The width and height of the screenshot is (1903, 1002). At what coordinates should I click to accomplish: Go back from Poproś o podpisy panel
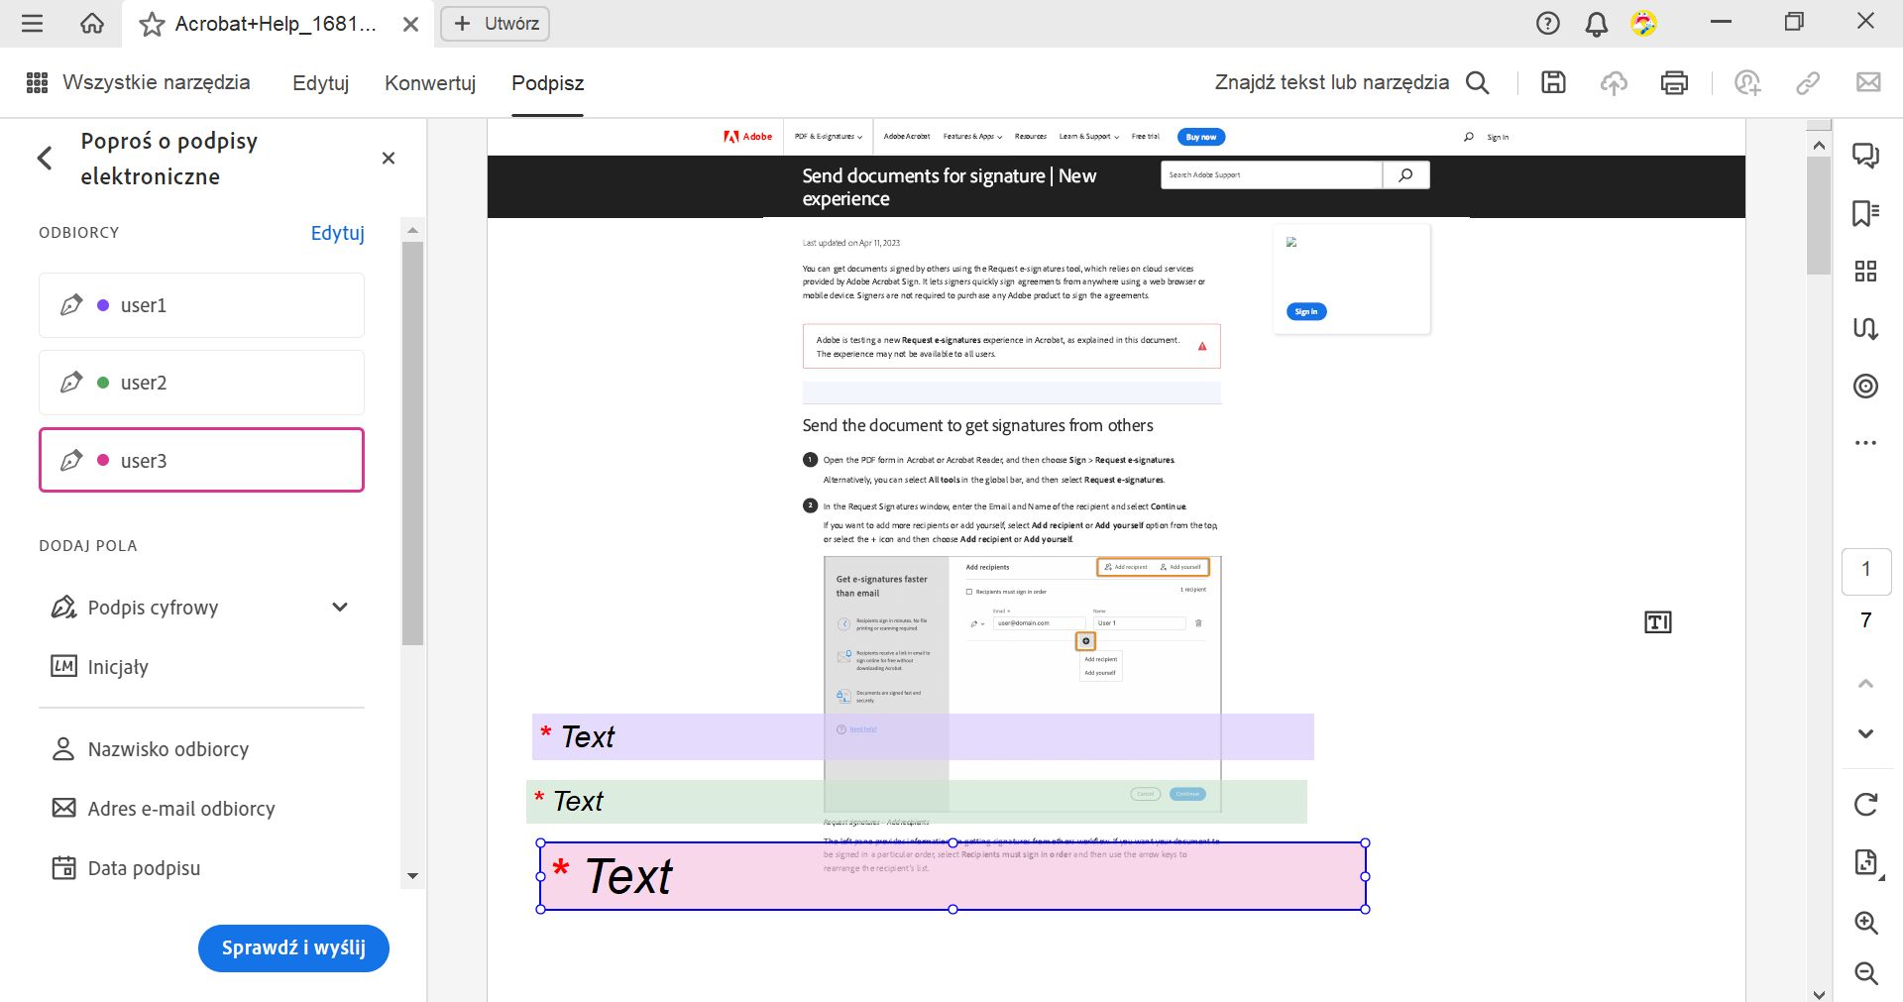click(45, 158)
